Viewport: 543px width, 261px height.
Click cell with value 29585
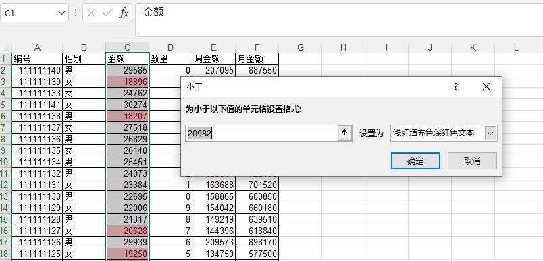click(x=127, y=71)
